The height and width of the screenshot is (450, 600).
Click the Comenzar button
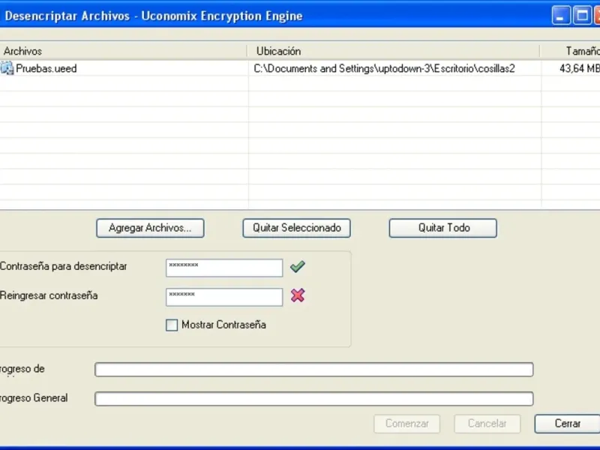coord(406,424)
